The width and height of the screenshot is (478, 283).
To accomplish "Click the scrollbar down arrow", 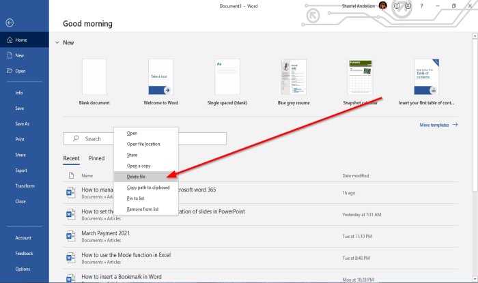I will 475,278.
